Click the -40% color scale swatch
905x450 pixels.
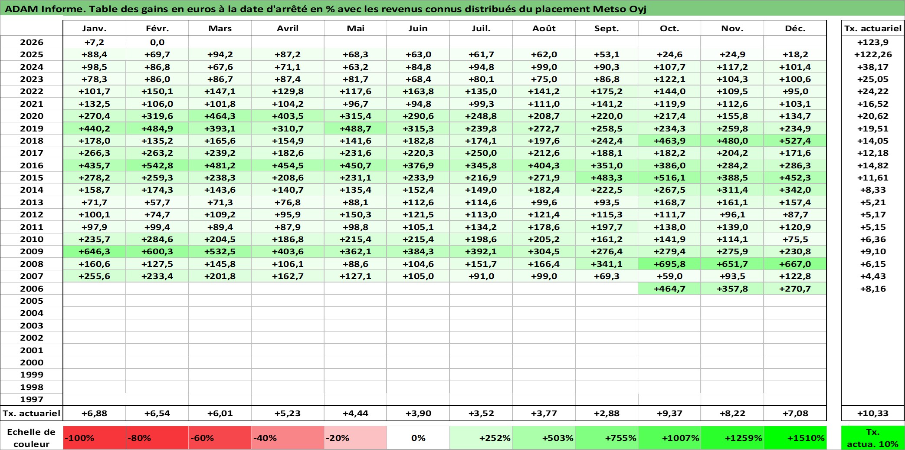[x=288, y=438]
